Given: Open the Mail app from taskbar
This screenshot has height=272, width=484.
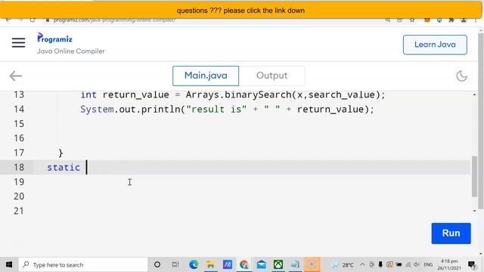Looking at the screenshot, I should (x=261, y=264).
